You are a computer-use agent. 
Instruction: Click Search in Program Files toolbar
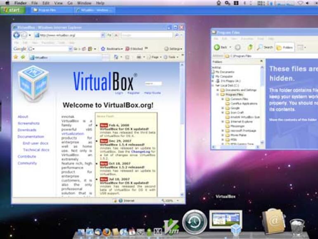(265, 47)
